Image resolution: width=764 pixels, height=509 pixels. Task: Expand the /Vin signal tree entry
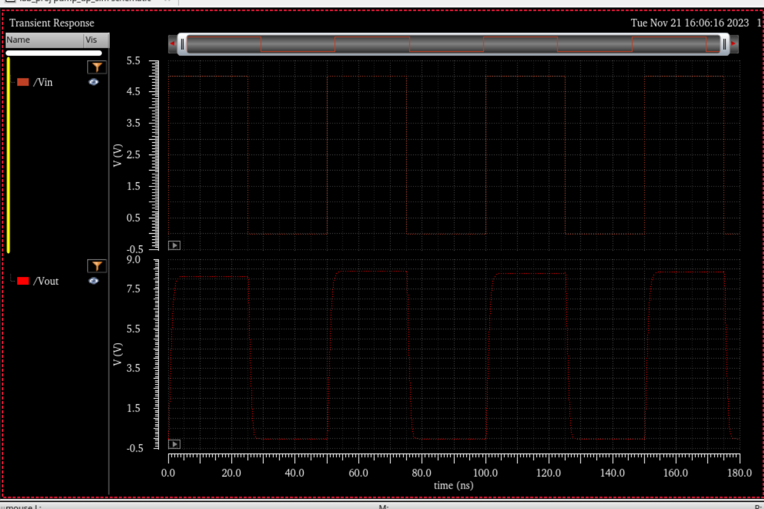click(13, 82)
